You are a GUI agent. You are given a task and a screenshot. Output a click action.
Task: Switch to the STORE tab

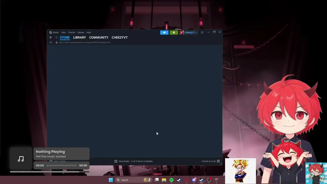(x=65, y=37)
